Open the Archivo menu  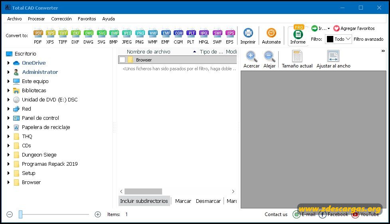(x=14, y=19)
